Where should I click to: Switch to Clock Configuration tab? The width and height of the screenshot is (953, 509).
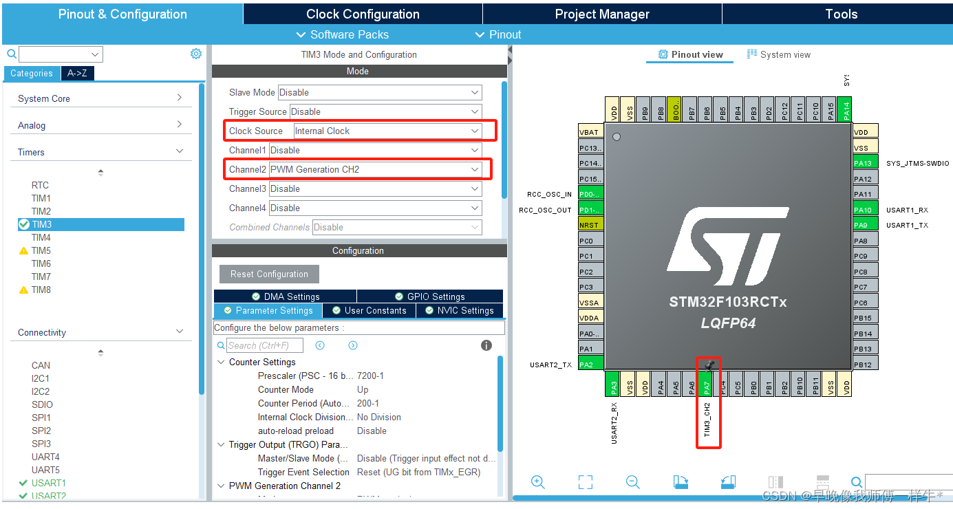363,14
